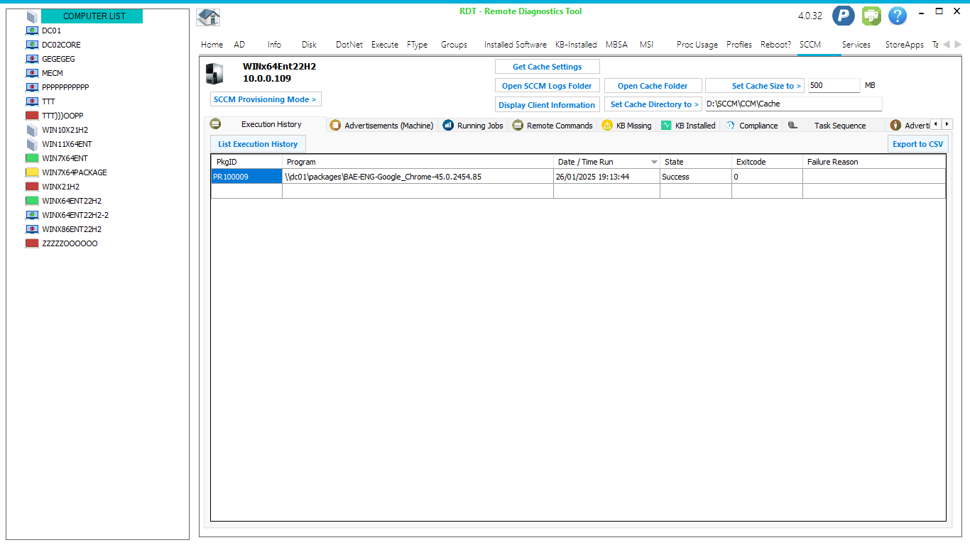Click the PkgID column header
Image resolution: width=970 pixels, height=545 pixels.
pos(246,162)
